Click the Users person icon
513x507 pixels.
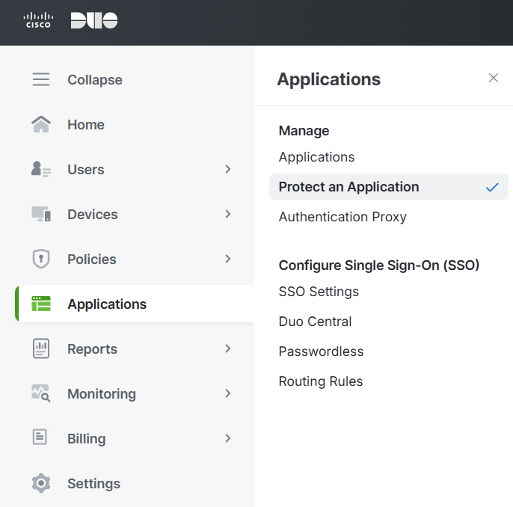click(41, 169)
